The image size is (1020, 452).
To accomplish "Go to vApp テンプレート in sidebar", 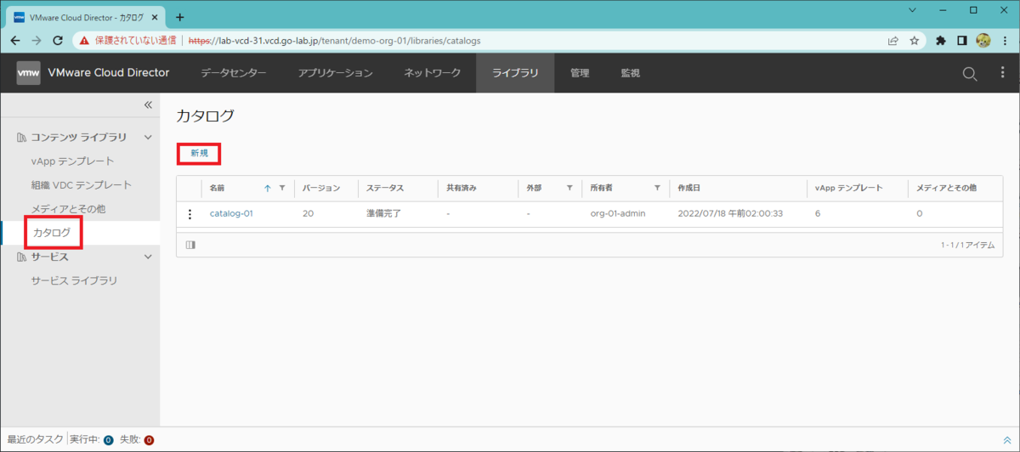I will [72, 161].
